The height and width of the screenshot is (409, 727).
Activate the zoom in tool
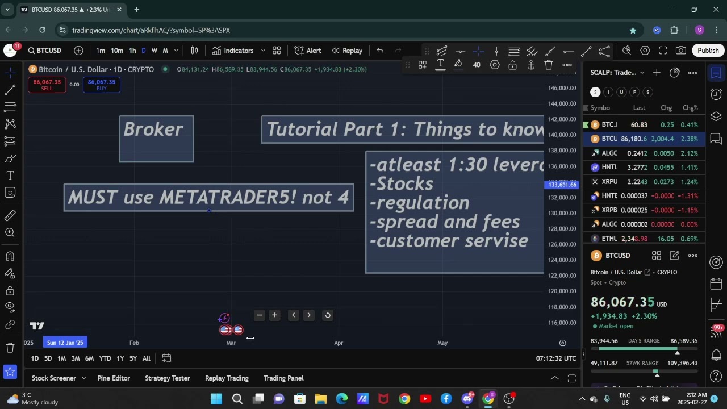coord(10,232)
